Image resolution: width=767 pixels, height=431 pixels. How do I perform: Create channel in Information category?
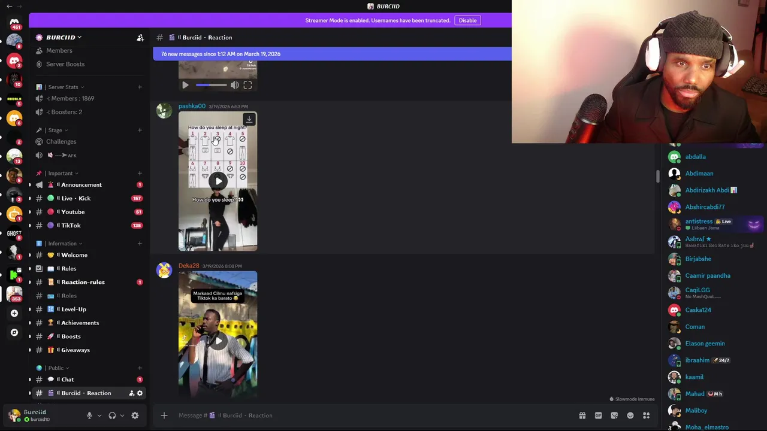[x=140, y=244]
